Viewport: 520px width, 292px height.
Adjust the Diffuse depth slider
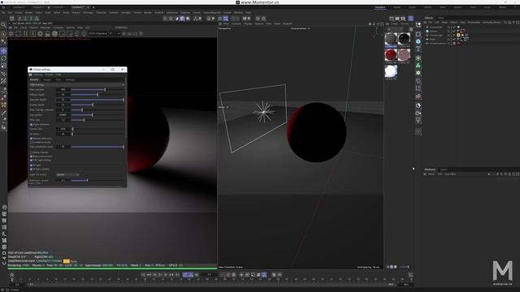point(97,95)
